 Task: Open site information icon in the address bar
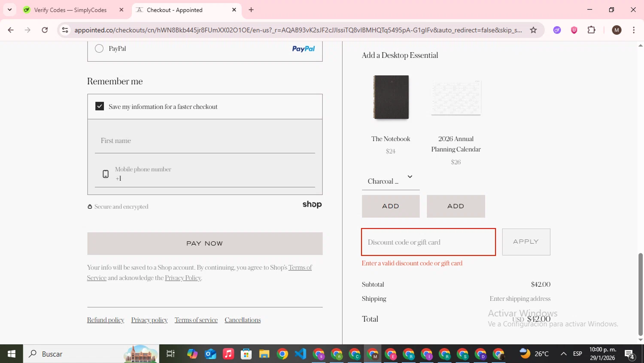tap(65, 30)
